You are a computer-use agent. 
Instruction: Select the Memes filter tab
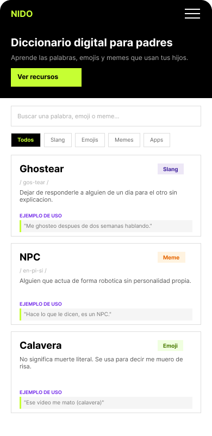124,140
